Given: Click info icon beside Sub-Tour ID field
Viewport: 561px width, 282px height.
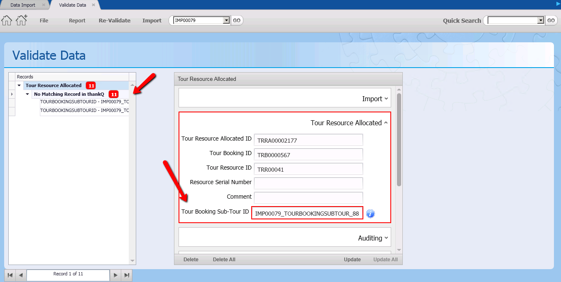Looking at the screenshot, I should (370, 214).
